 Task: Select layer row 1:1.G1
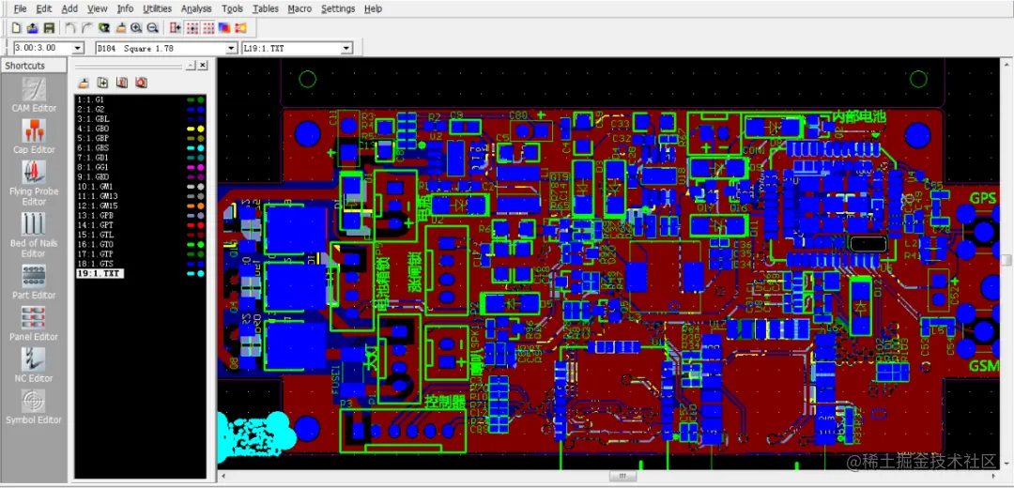(x=140, y=99)
